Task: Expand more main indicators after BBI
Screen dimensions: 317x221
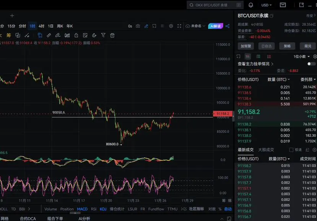Action: pos(29,209)
